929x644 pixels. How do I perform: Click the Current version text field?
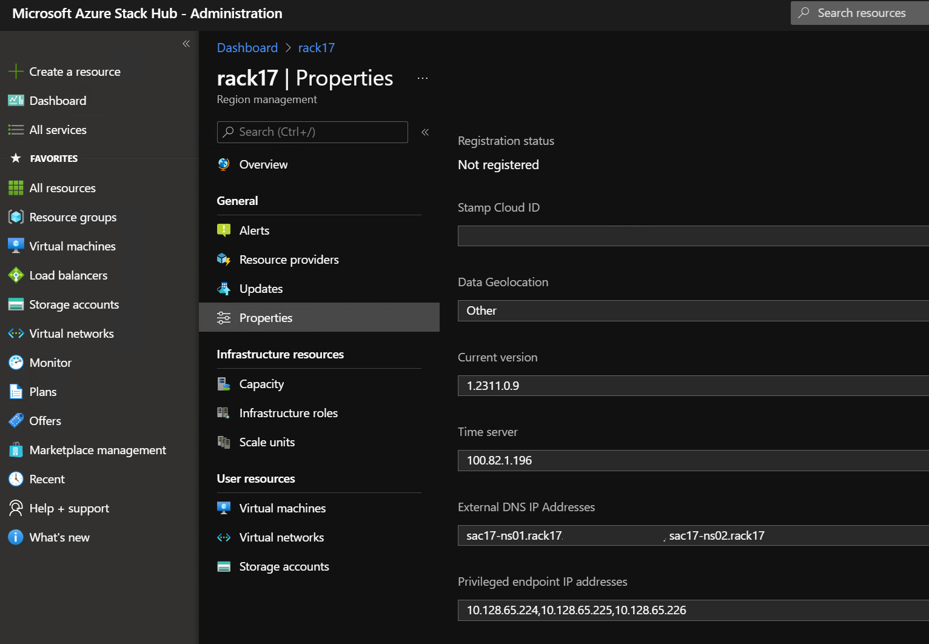click(x=691, y=386)
